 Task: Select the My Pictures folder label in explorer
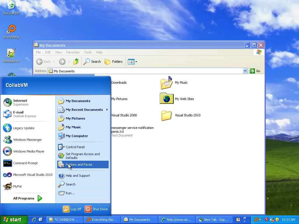pos(119,99)
